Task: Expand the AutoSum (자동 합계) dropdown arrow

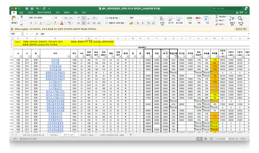Action: tap(227, 17)
